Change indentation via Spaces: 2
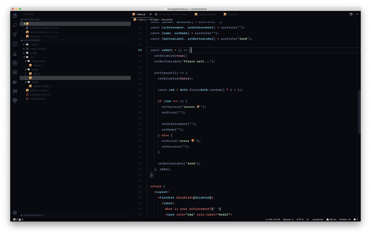371x235 pixels. [x=288, y=219]
